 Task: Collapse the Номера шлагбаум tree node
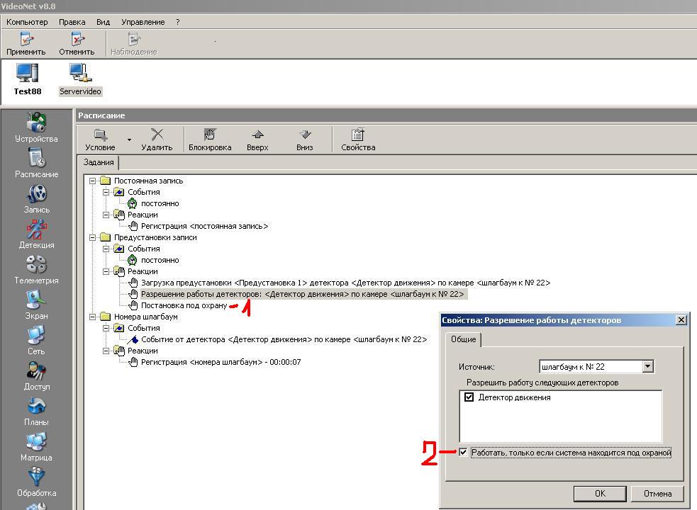click(x=92, y=317)
